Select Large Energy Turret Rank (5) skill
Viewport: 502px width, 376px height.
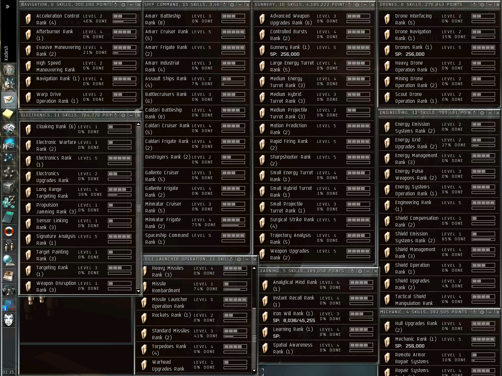[314, 66]
